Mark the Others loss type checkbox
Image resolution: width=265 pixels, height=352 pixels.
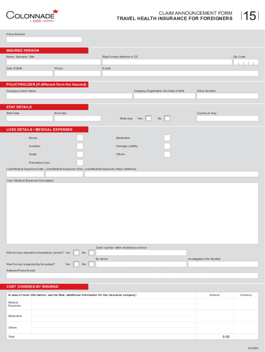pos(167,154)
